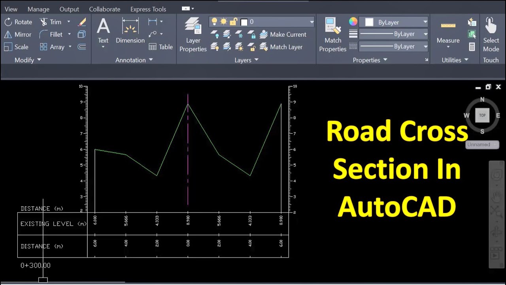This screenshot has height=285, width=506.
Task: Open the Dimension tool
Action: [x=130, y=31]
